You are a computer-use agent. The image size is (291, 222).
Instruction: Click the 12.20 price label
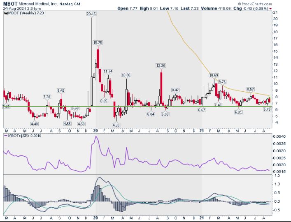tap(161, 66)
